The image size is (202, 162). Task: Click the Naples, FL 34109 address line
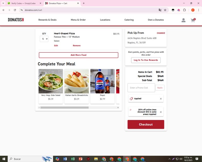[x=137, y=43]
